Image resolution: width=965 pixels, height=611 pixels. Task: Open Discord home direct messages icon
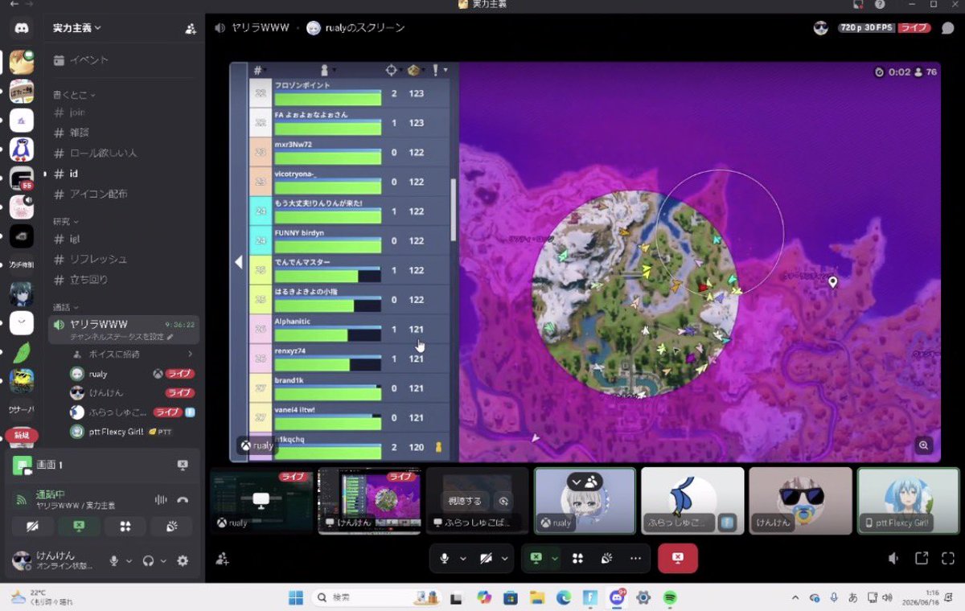(21, 28)
